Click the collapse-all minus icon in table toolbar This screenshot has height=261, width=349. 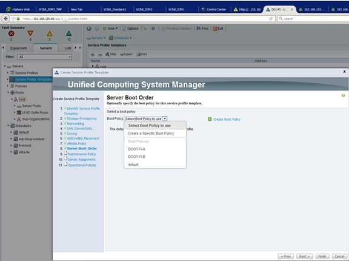point(100,55)
